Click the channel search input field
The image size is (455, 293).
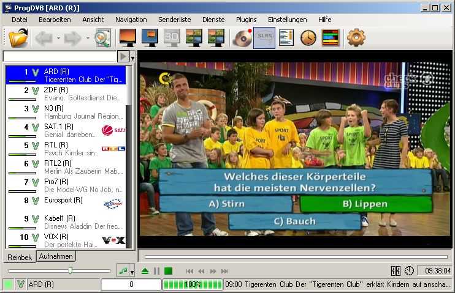coord(59,56)
